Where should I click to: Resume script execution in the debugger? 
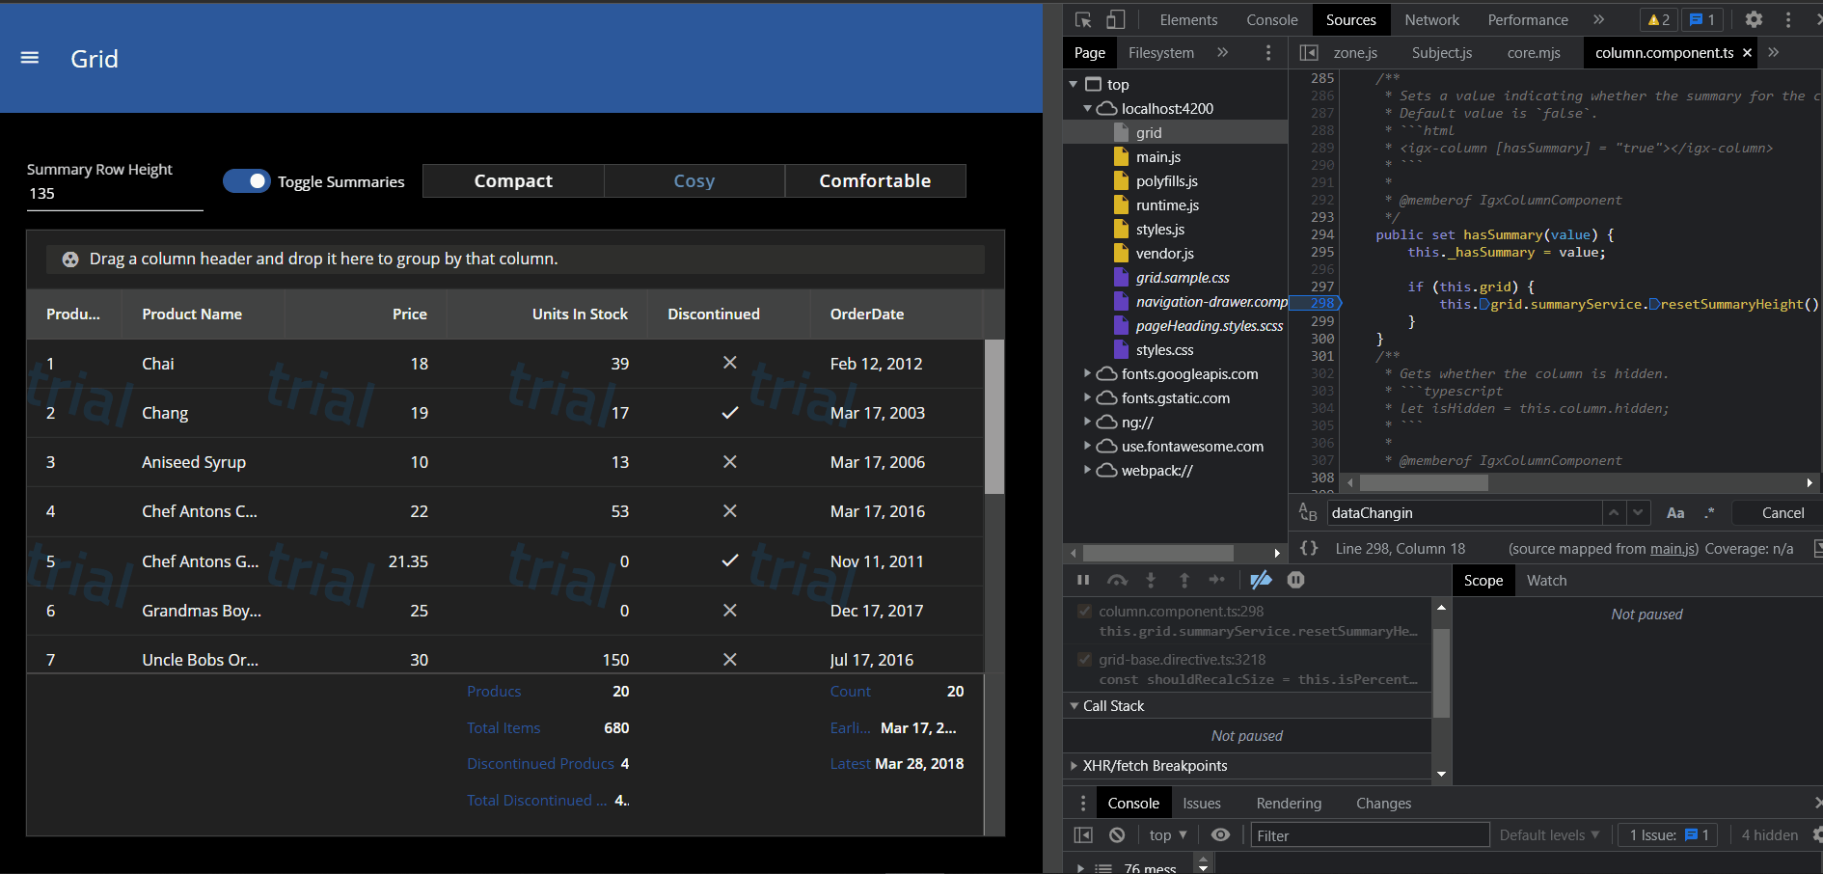click(x=1083, y=580)
